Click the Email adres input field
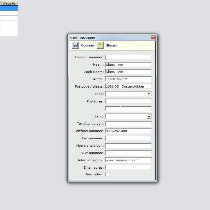 tap(128, 167)
